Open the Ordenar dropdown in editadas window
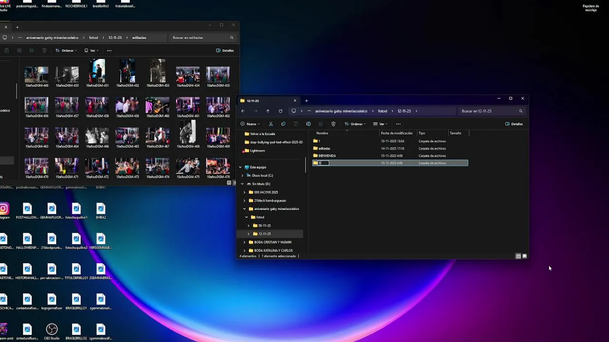This screenshot has width=609, height=342. pos(67,50)
